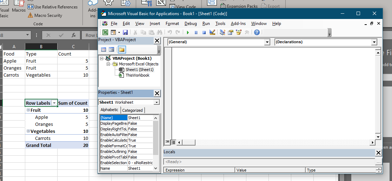Open the Tools menu
Image resolution: width=392 pixels, height=181 pixels.
coord(220,24)
